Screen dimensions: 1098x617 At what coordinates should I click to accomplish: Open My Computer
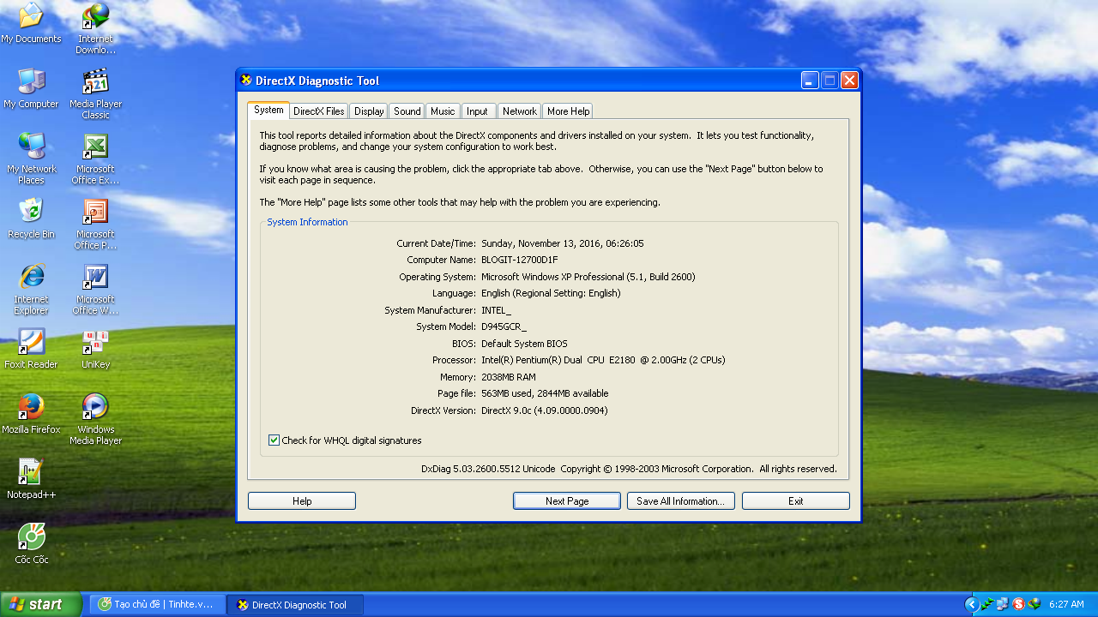coord(31,81)
